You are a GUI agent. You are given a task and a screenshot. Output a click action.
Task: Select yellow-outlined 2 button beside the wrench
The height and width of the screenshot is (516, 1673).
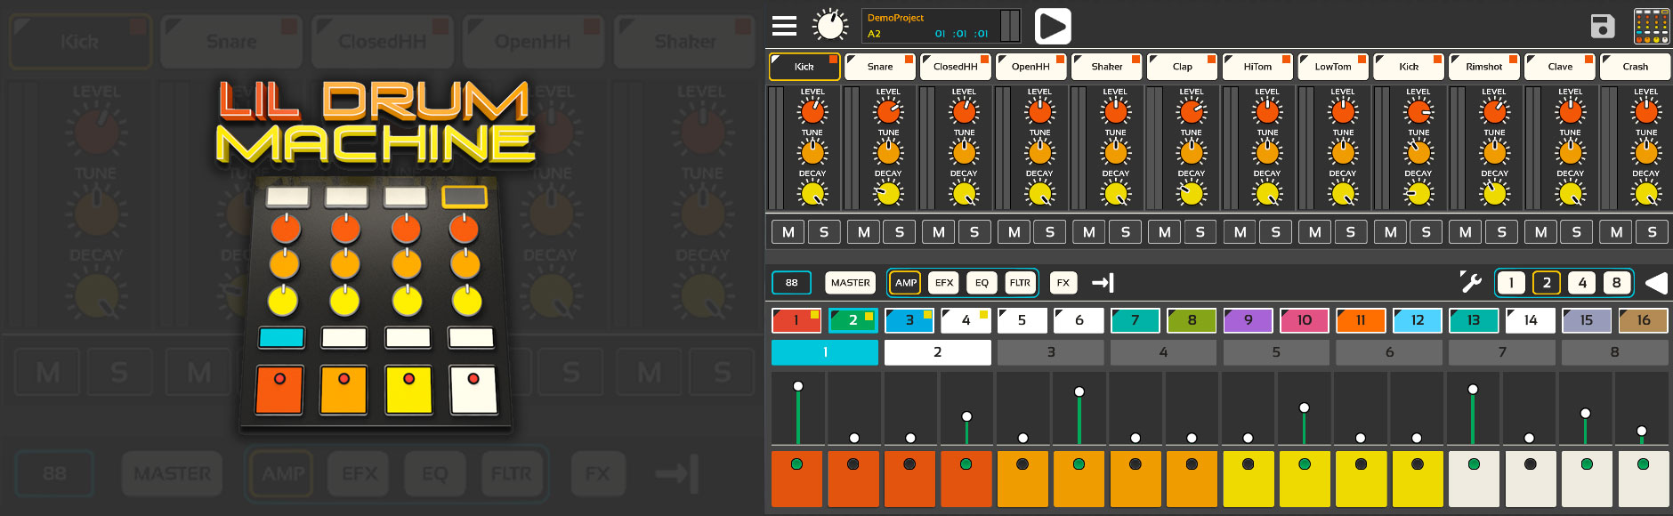click(1547, 283)
